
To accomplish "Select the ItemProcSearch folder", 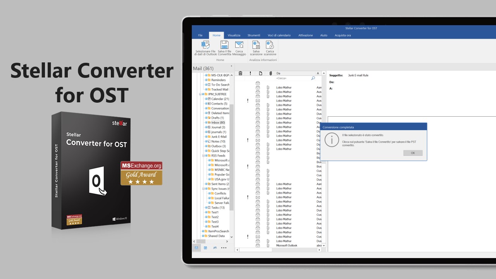I will (x=219, y=231).
